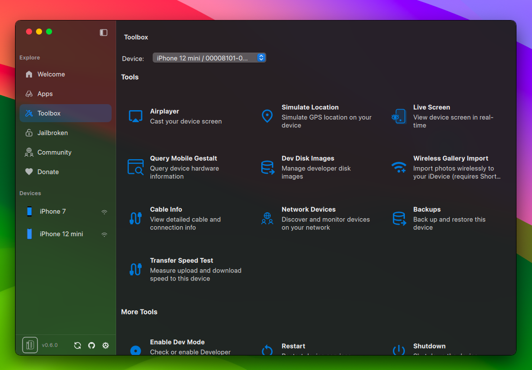Click the Simulate Location pin icon

pos(267,116)
